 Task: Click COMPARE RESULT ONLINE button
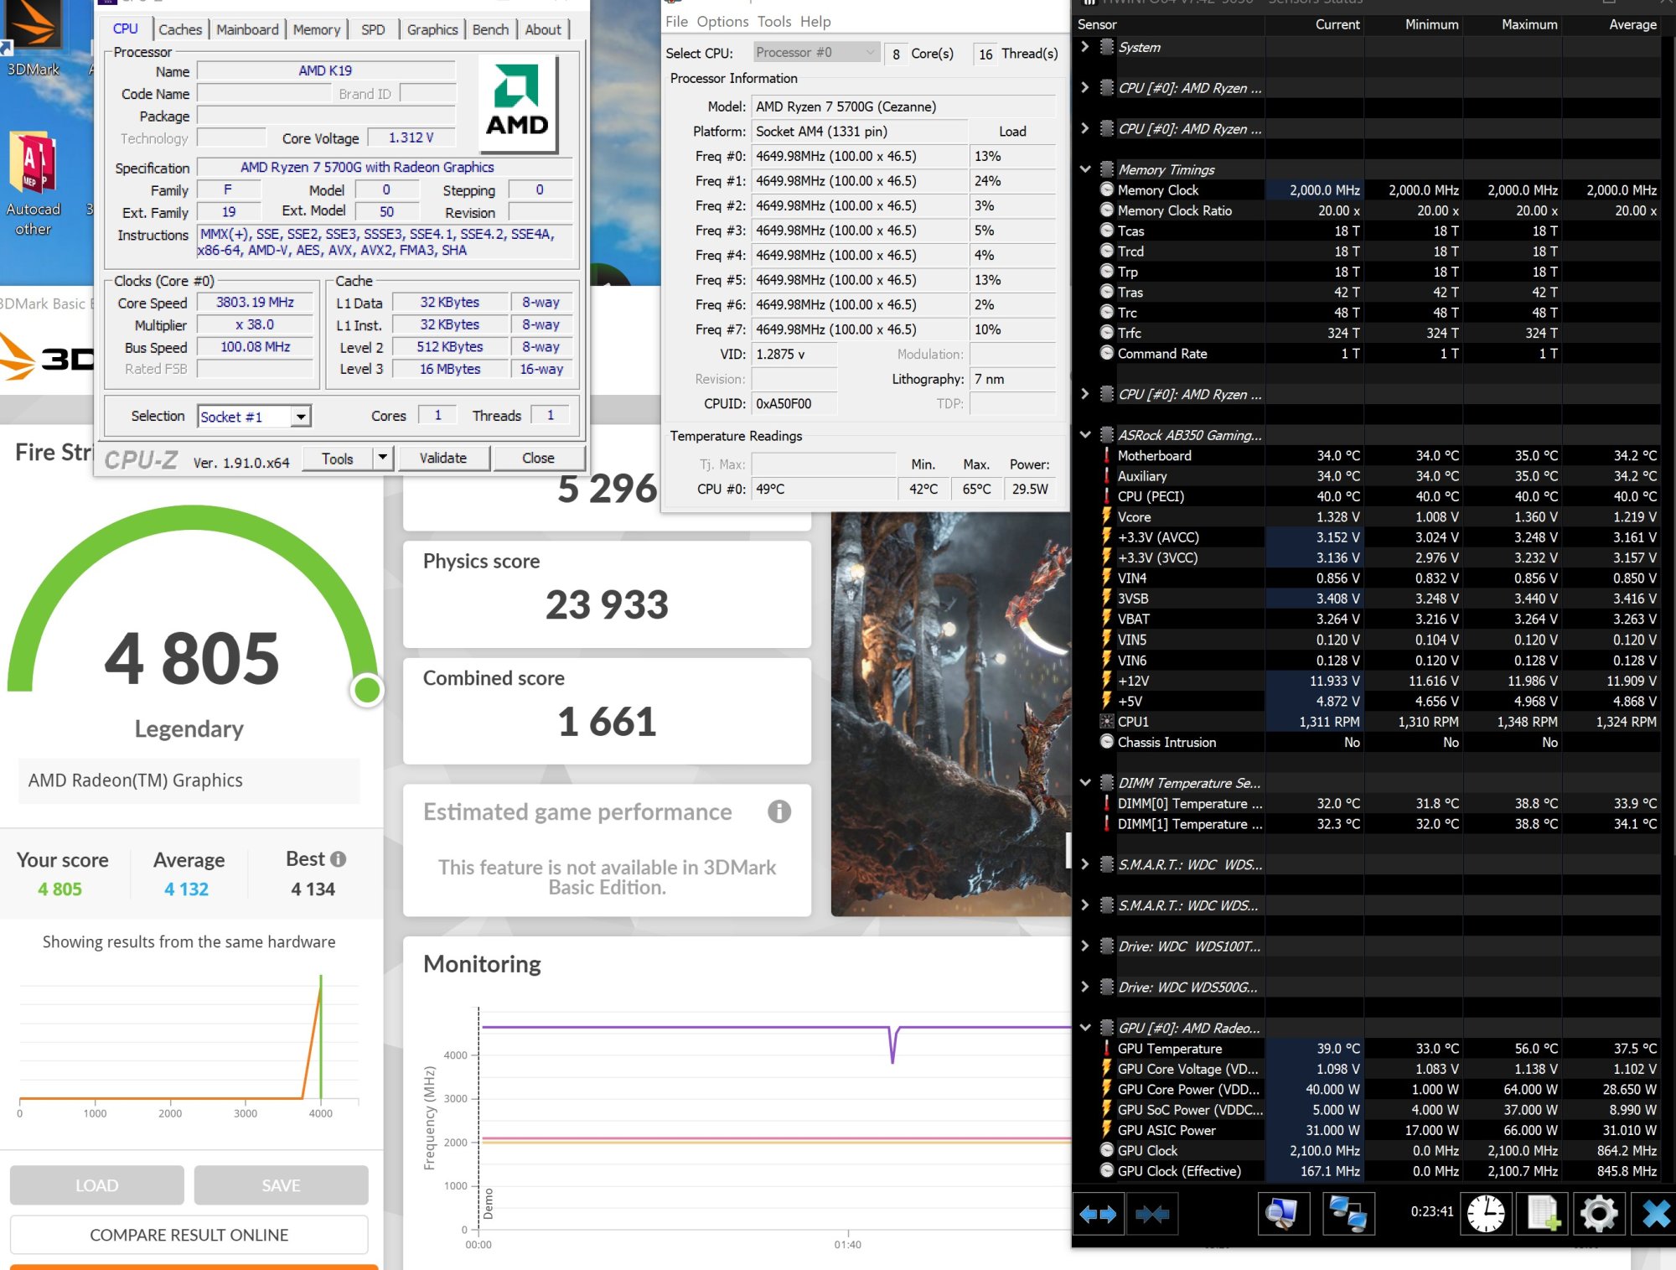pos(189,1235)
